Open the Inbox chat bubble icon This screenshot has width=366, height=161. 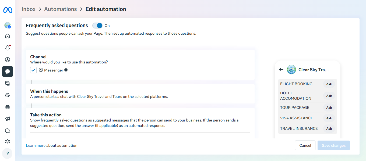coord(8,71)
